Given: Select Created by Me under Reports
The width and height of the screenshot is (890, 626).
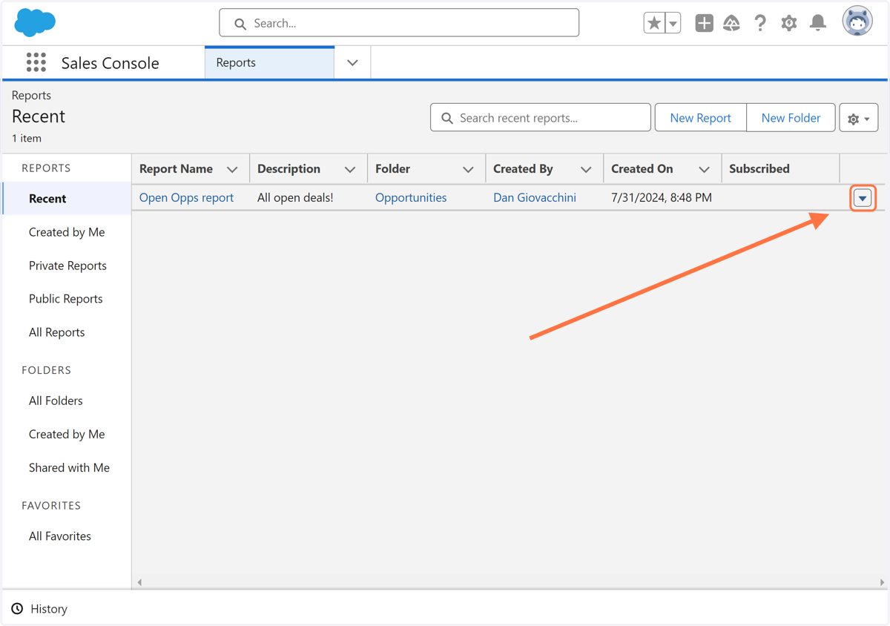Looking at the screenshot, I should point(67,232).
